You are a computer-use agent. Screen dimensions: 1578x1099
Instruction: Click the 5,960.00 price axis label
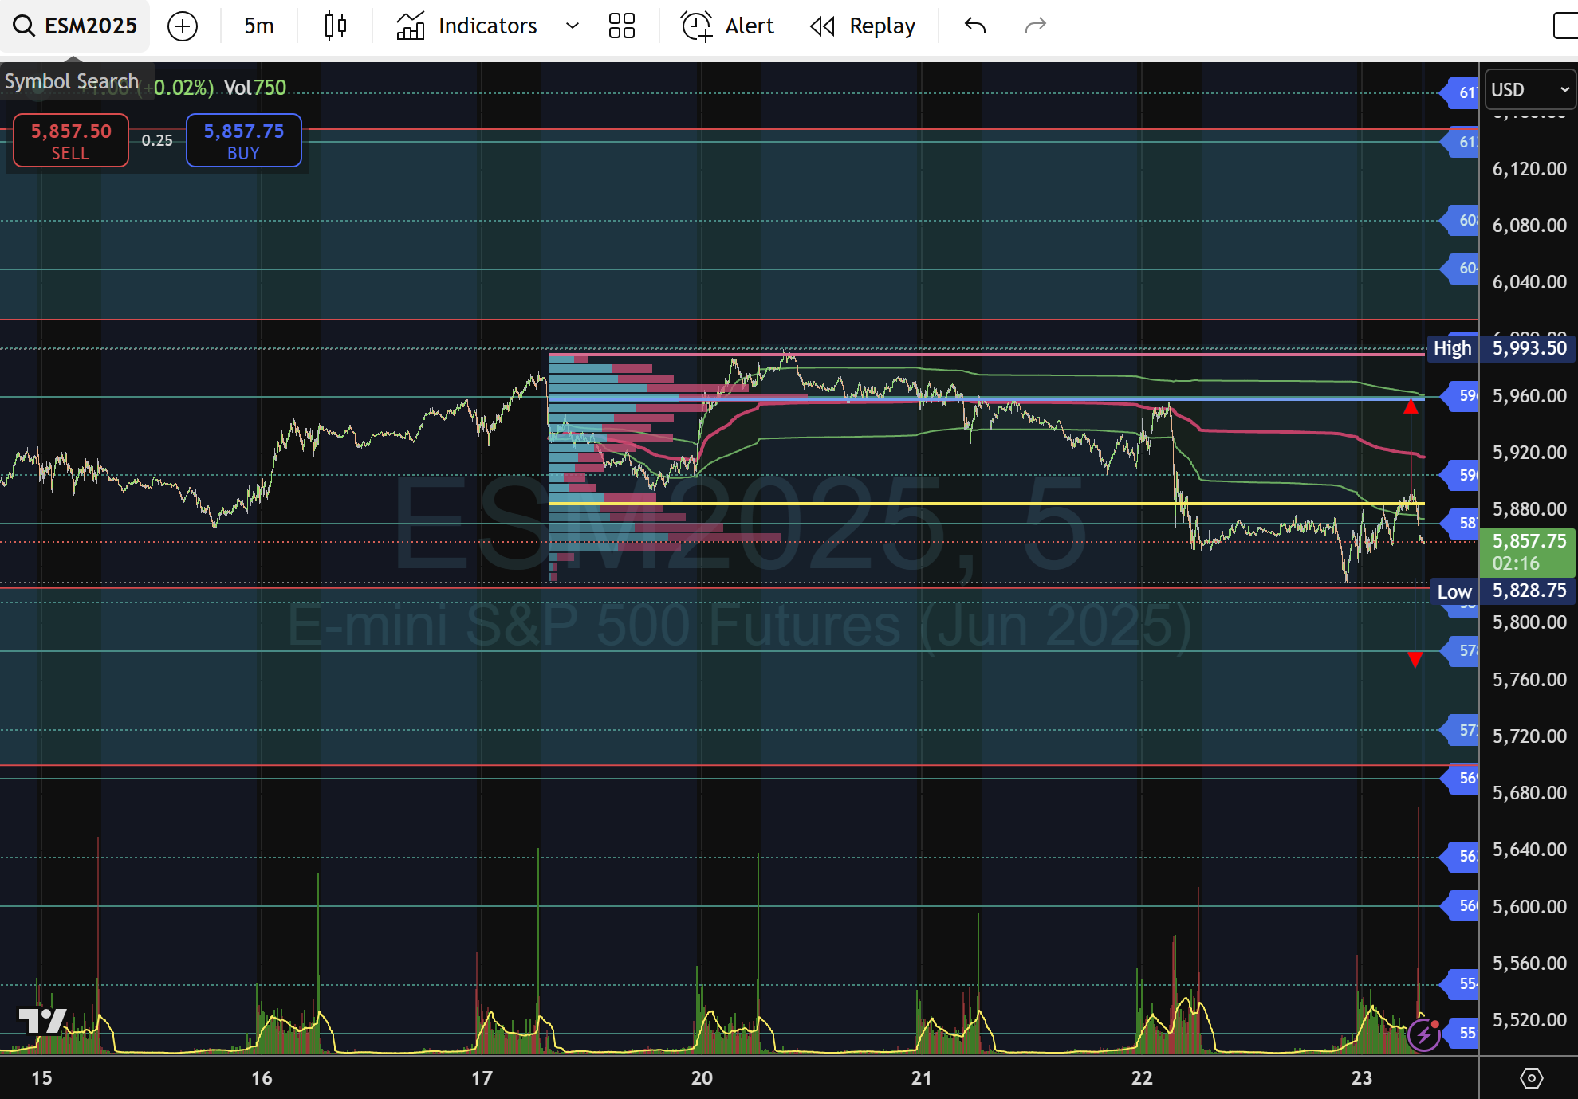[x=1529, y=396]
